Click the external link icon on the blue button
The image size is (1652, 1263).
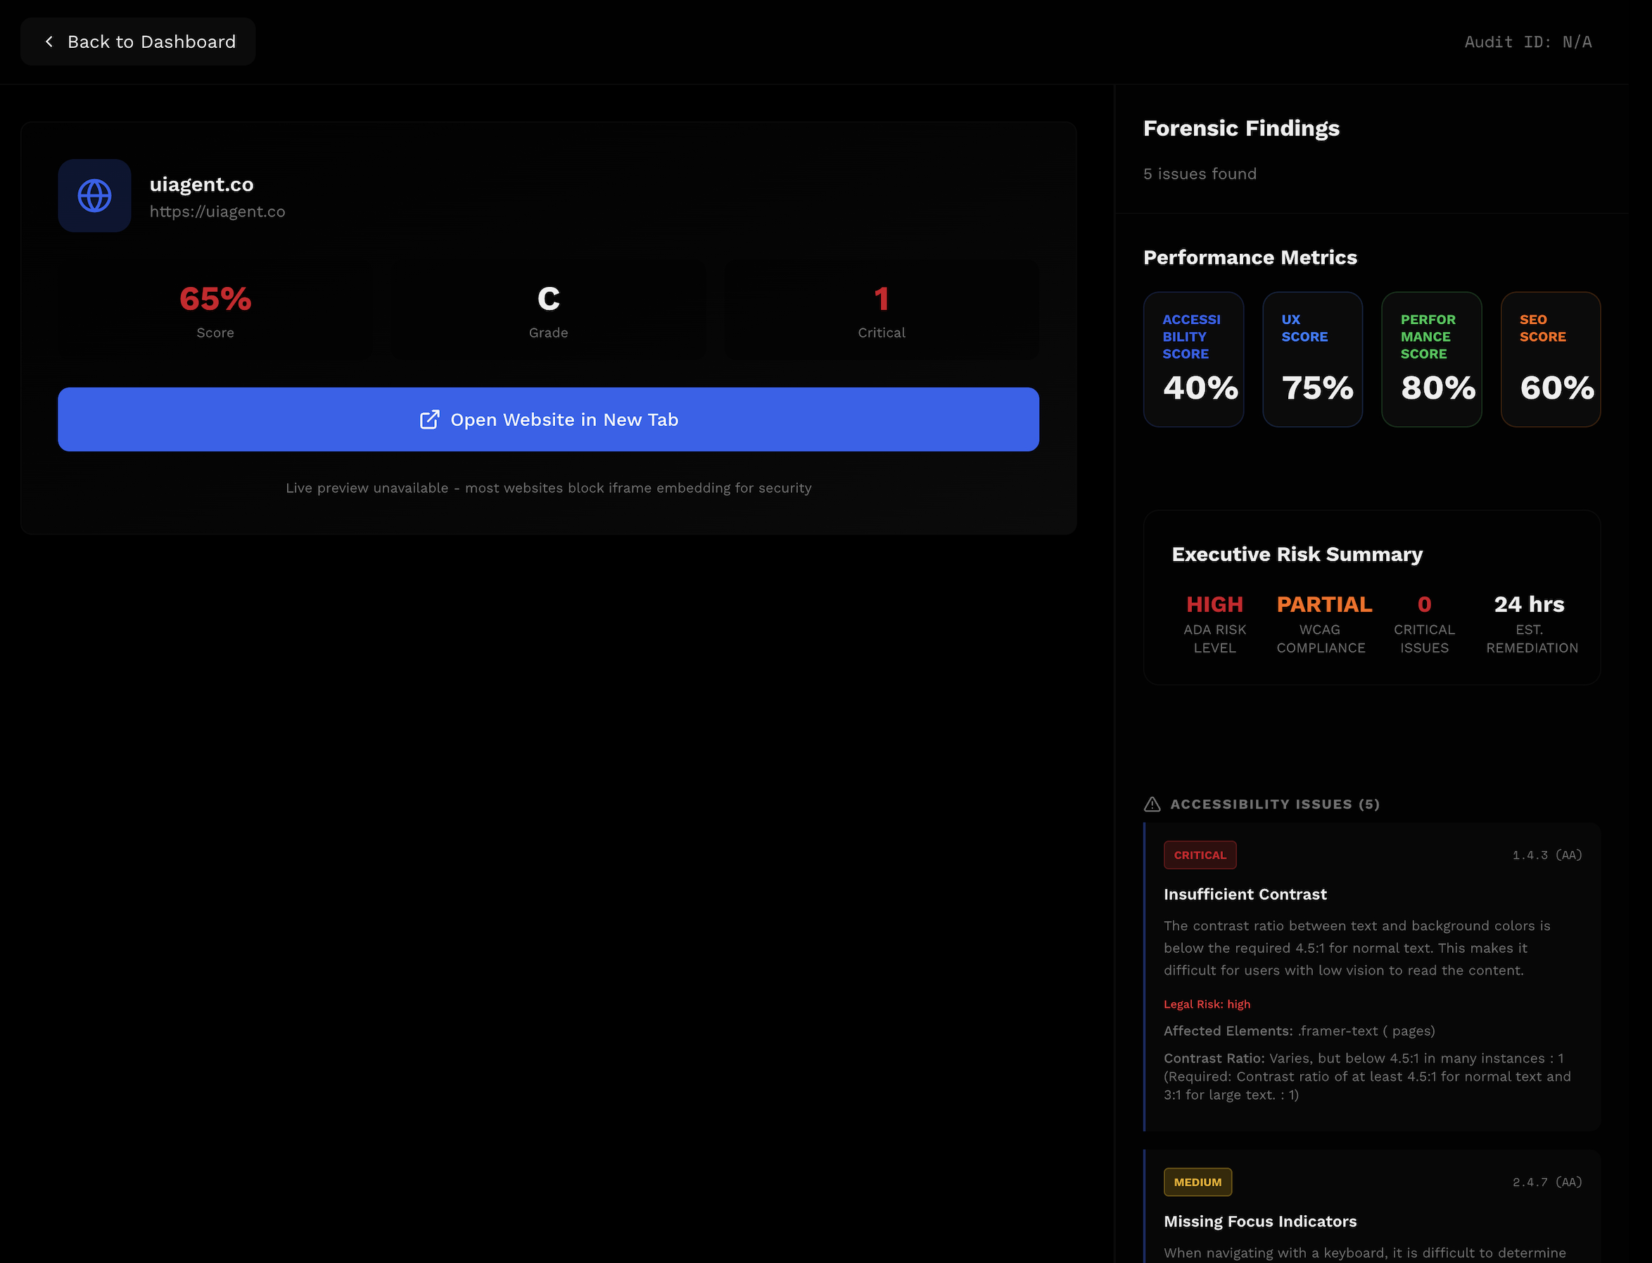(429, 420)
